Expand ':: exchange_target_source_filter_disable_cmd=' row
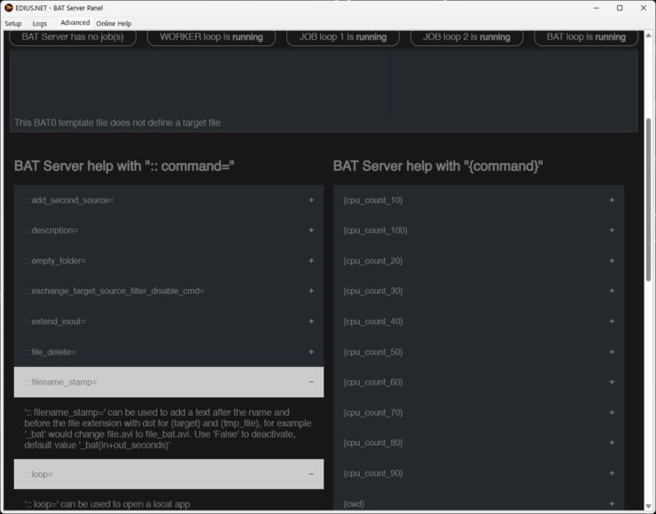The image size is (656, 514). tap(168, 291)
